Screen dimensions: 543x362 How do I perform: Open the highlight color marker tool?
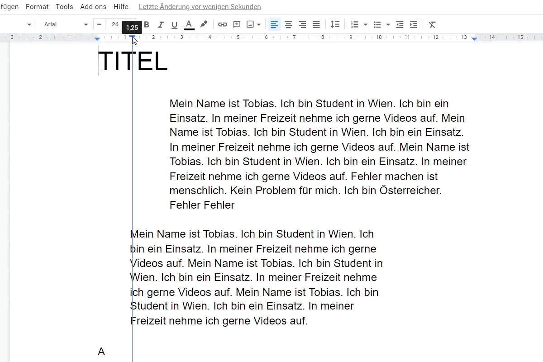pos(204,24)
